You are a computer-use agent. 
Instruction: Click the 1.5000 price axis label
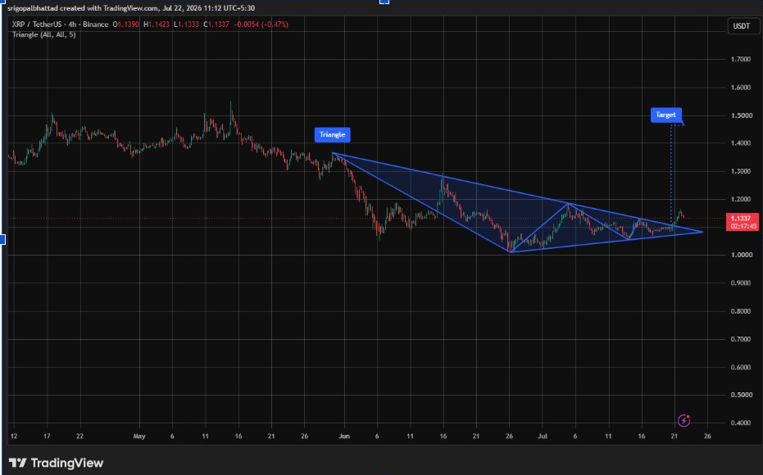tap(741, 115)
